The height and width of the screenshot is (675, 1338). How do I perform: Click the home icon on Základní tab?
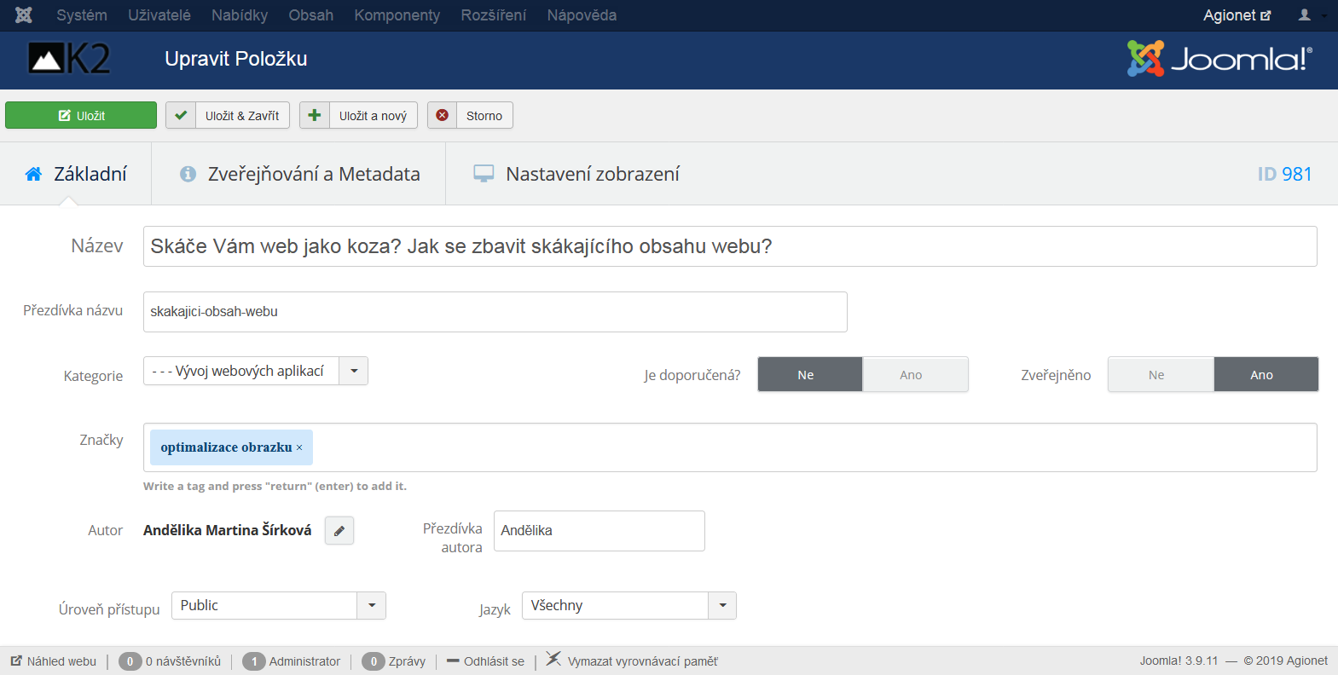[x=33, y=174]
